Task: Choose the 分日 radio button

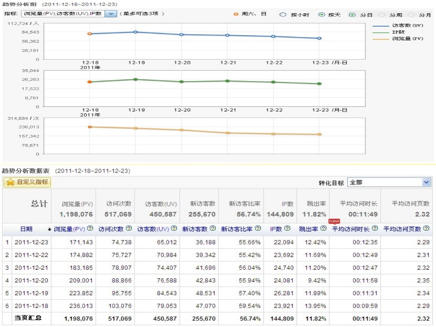Action: tap(352, 15)
